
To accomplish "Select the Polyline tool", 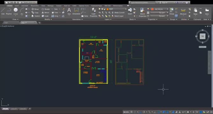I will click(9, 11).
